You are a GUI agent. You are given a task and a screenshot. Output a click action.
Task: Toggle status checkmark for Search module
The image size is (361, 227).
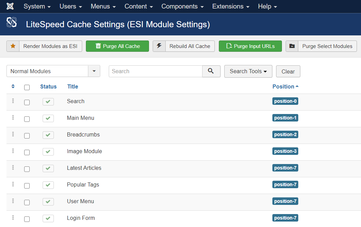click(x=48, y=101)
